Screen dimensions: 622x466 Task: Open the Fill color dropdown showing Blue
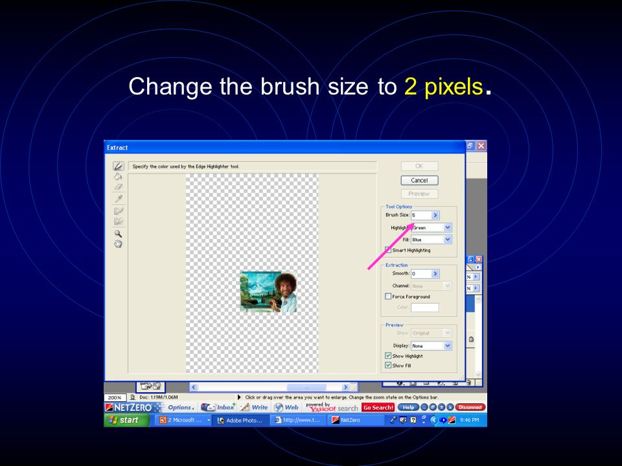coord(448,239)
